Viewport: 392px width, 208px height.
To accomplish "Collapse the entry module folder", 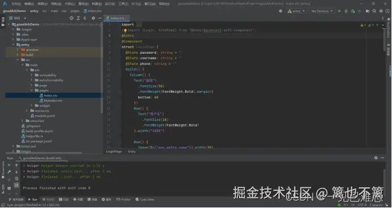I will (13, 45).
